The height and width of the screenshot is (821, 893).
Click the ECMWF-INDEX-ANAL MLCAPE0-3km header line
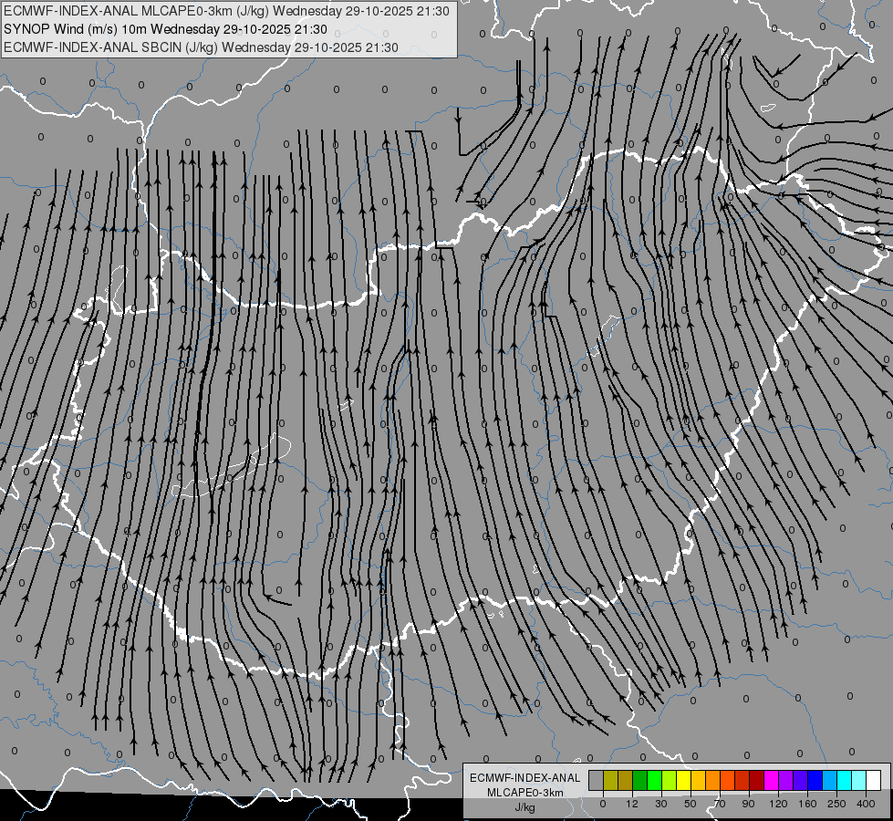[x=226, y=11]
